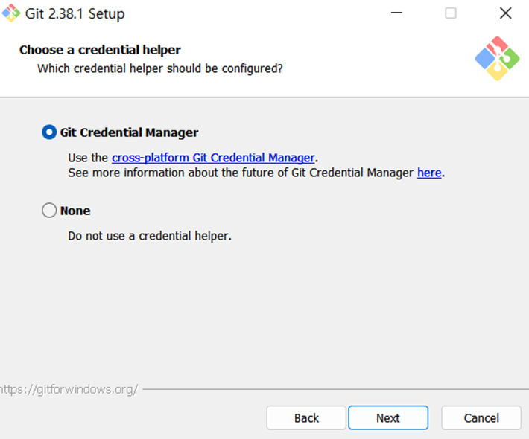Open the 'here' link about Git Credential Manager

pos(429,173)
